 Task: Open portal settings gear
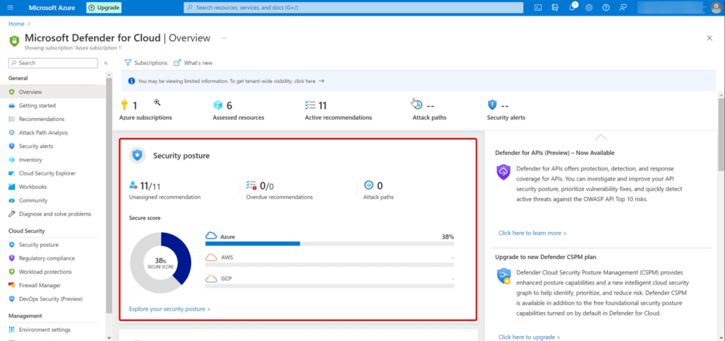click(589, 8)
